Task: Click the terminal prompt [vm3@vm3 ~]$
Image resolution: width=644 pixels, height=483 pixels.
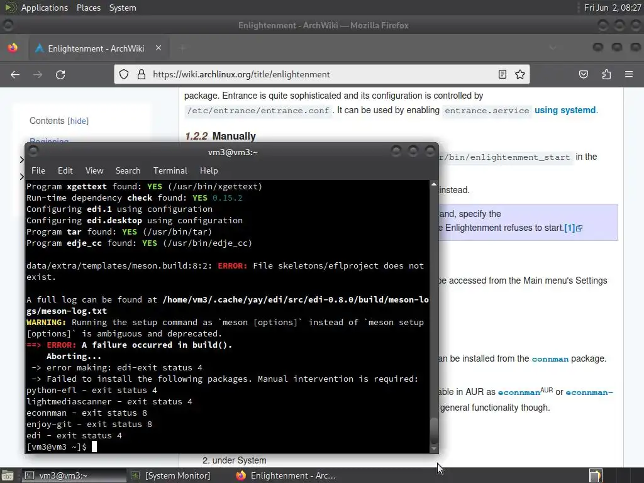Action: (57, 447)
